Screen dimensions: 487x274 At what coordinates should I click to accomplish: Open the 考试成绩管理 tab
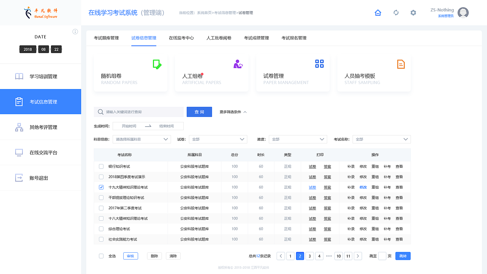point(256,38)
